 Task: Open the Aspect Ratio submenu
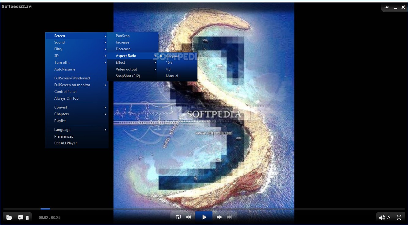[132, 56]
